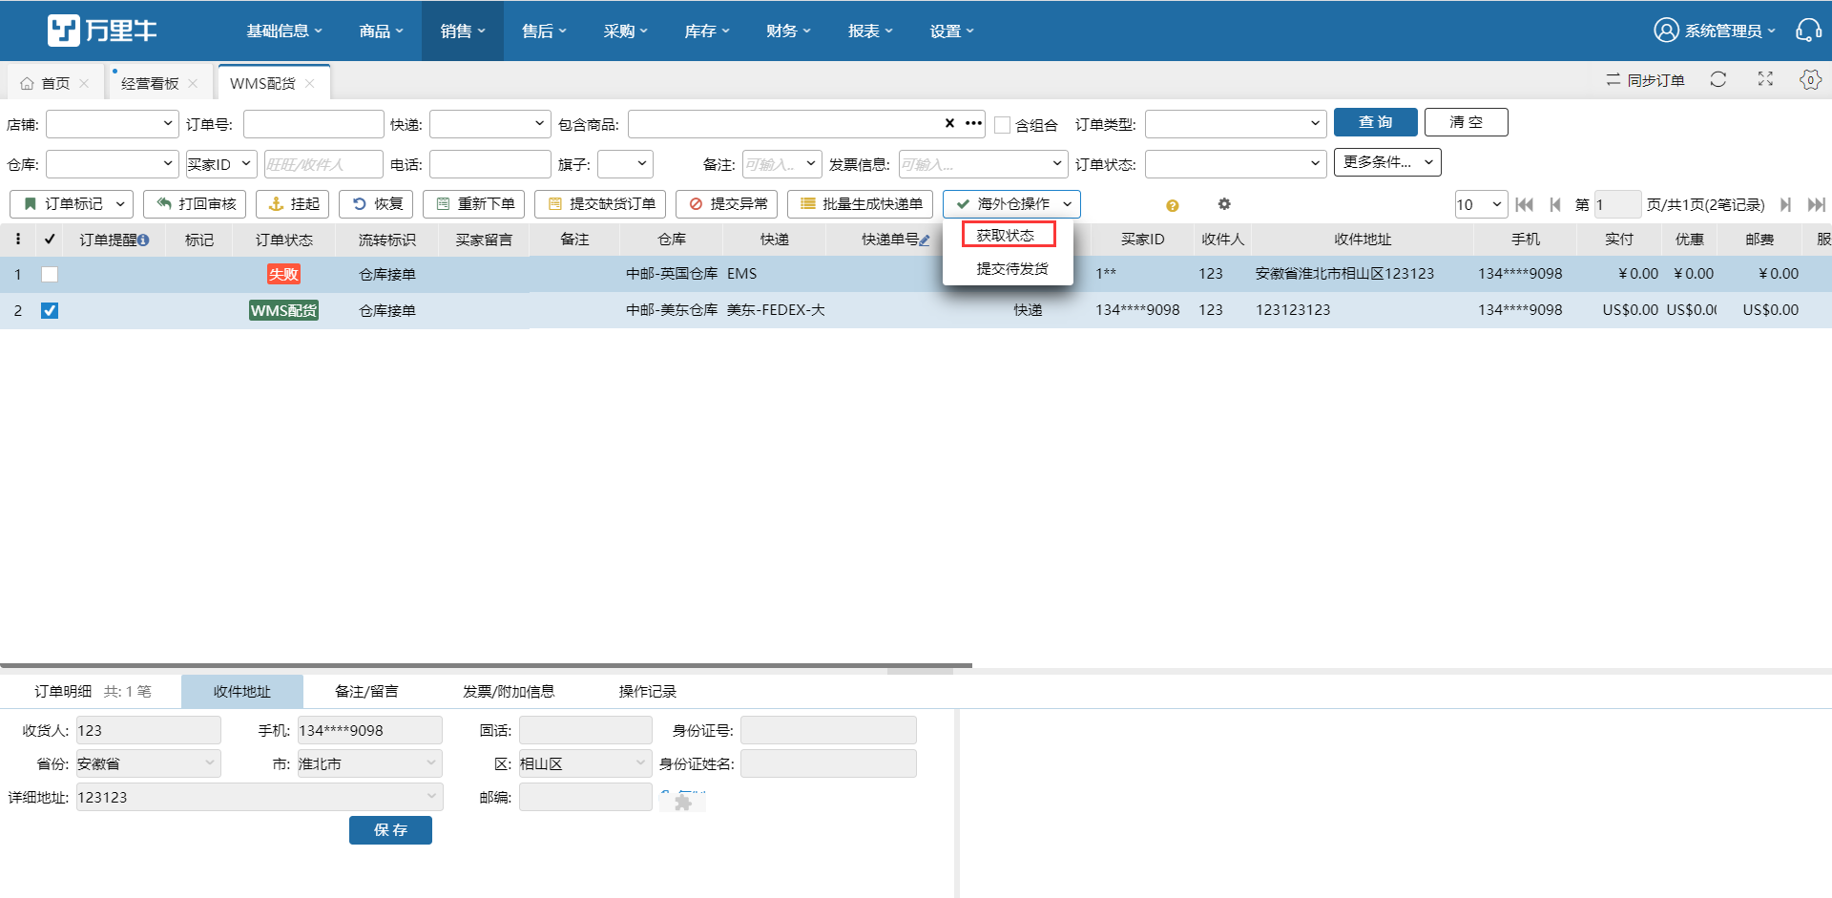This screenshot has width=1832, height=898.
Task: Open the 更多条件 dropdown
Action: (x=1387, y=162)
